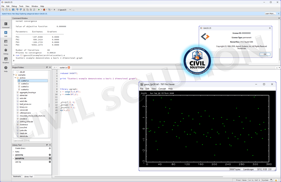Click the Aptech News blog announcement link
The height and width of the screenshot is (182, 281).
25,13
